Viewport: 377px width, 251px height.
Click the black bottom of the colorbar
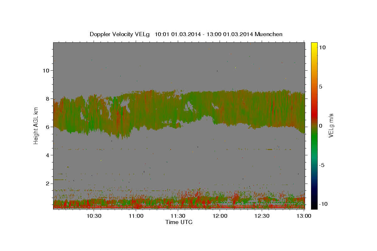(x=314, y=206)
